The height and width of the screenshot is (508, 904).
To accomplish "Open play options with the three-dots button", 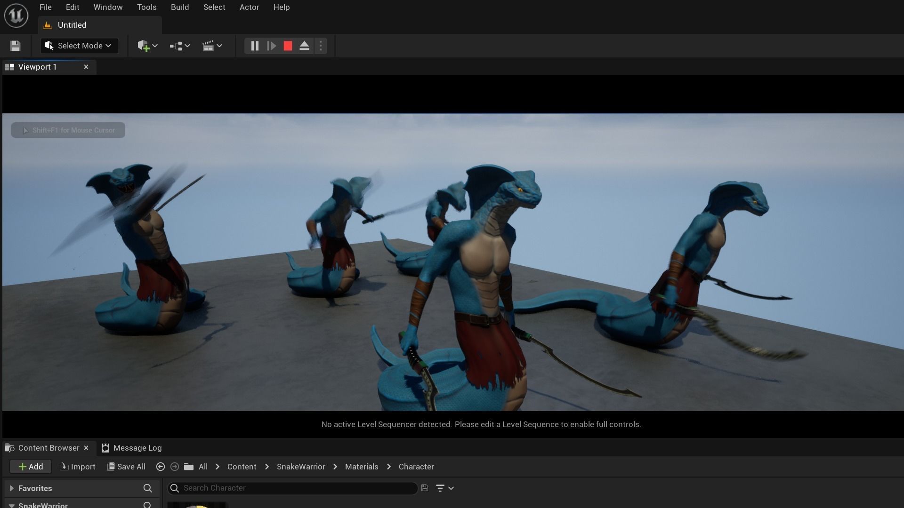I will 321,46.
